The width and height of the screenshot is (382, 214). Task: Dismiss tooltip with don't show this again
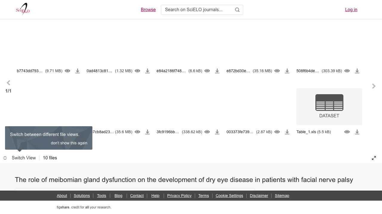coord(69,143)
